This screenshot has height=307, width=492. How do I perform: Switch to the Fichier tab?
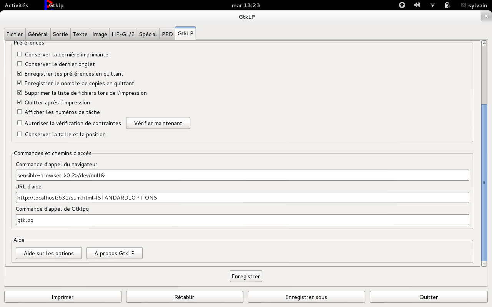(x=15, y=34)
